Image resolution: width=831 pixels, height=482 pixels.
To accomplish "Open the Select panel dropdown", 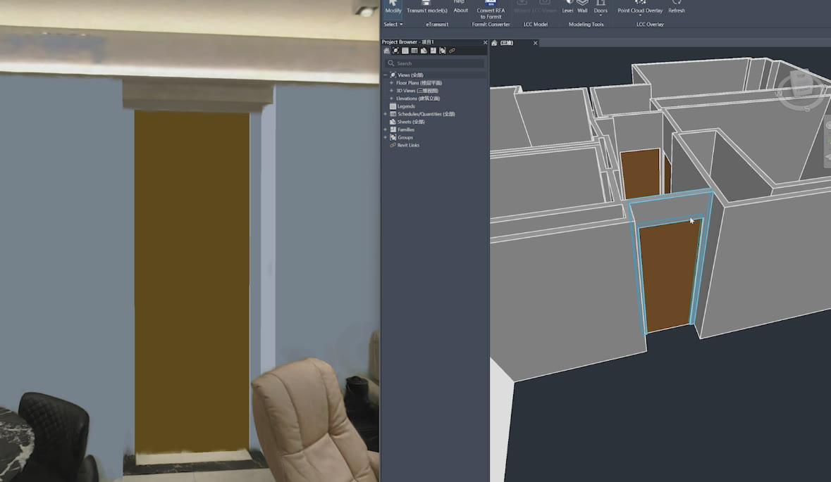I will [393, 25].
